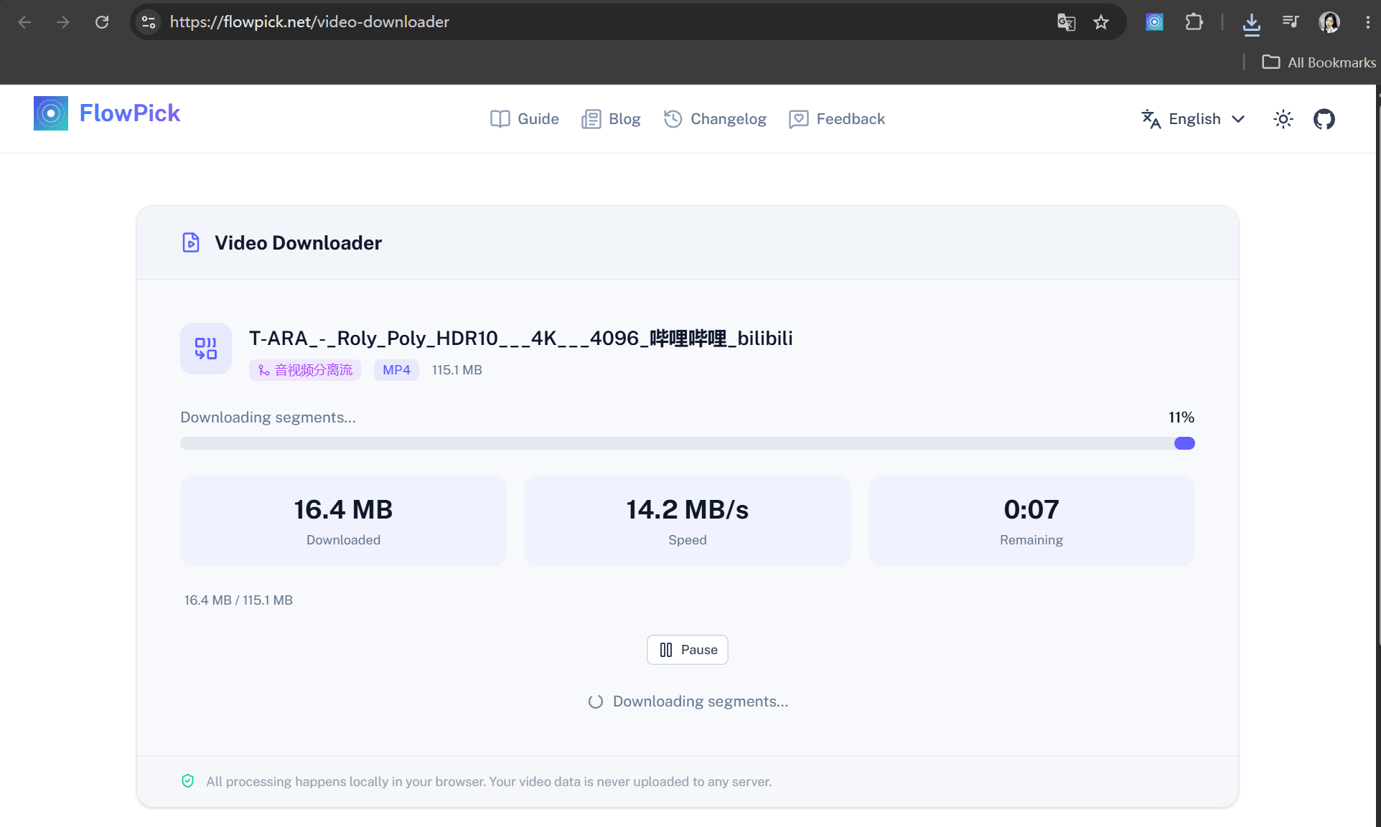Image resolution: width=1381 pixels, height=827 pixels.
Task: Pause the download
Action: 688,650
